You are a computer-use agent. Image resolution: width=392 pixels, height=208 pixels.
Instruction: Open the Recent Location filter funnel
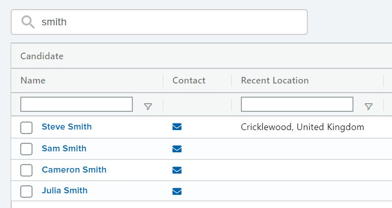pos(369,106)
